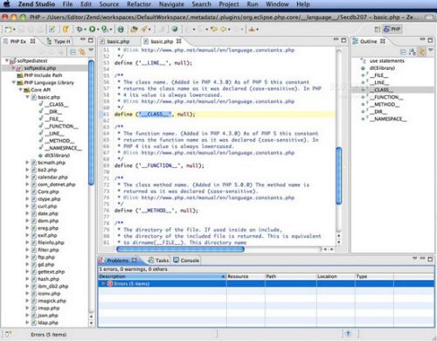This screenshot has height=341, width=437.
Task: Expand the bcmath.php tree node
Action: click(27, 163)
